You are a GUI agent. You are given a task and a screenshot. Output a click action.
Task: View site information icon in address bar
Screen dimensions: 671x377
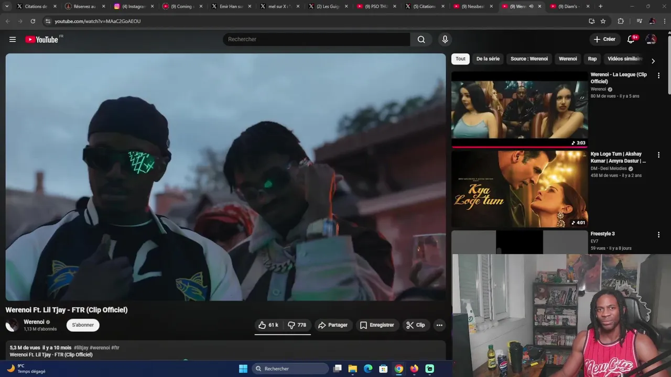48,21
